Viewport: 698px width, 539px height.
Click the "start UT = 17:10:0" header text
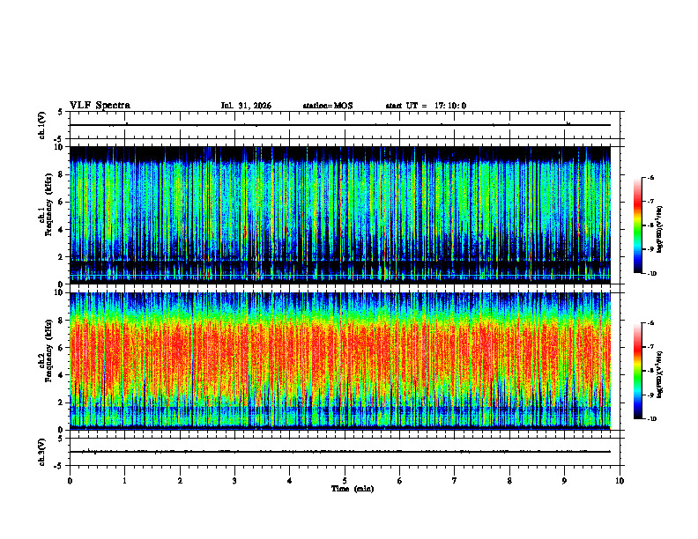[x=426, y=106]
